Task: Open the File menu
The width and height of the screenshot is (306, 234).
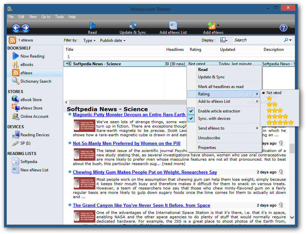Action: (11, 17)
